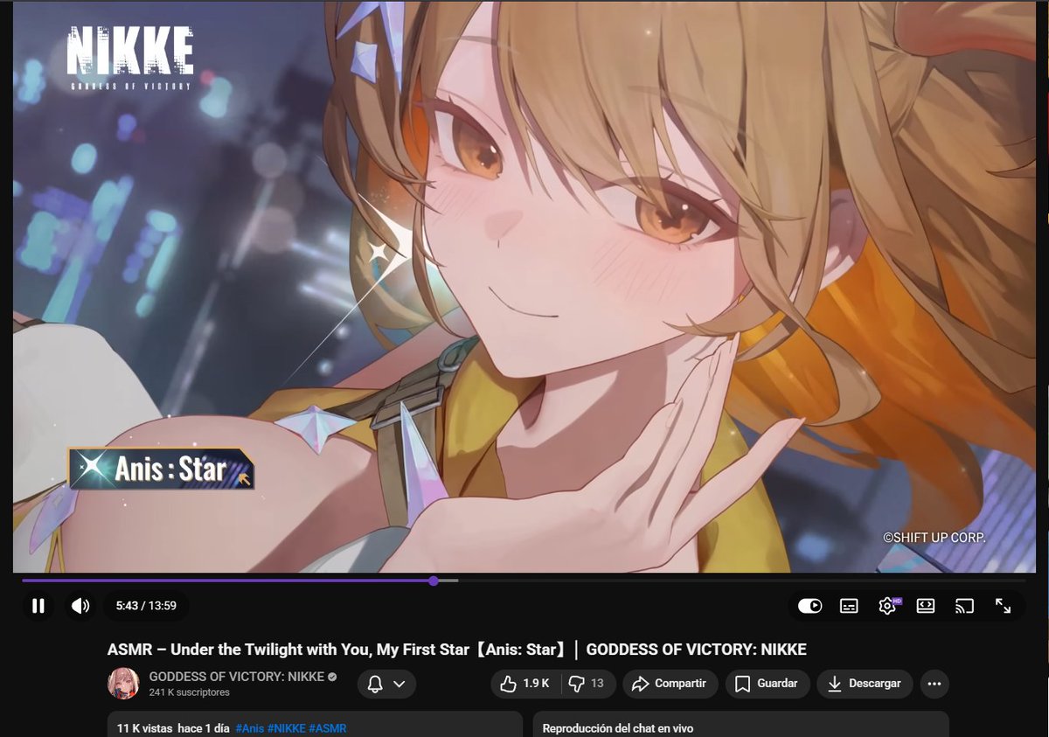Image resolution: width=1049 pixels, height=737 pixels.
Task: Click the Compartir share button
Action: [670, 684]
